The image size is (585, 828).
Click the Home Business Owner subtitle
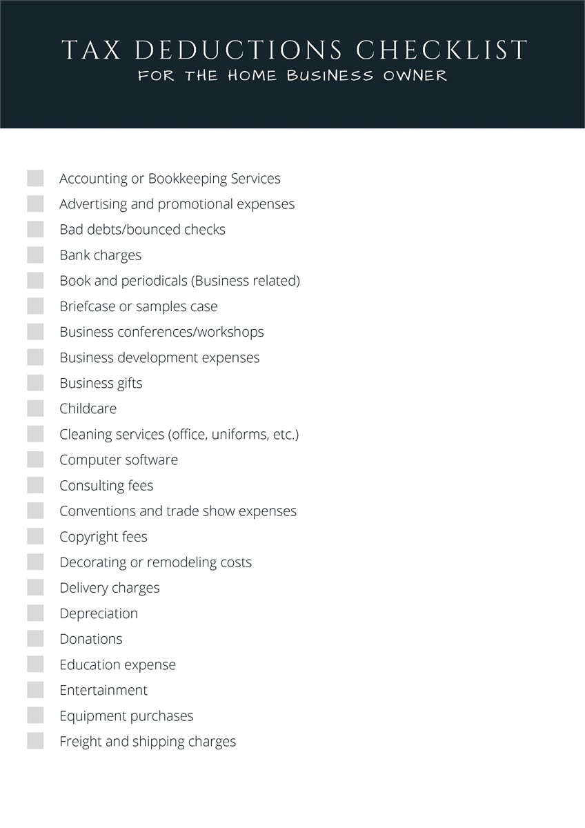pos(292,75)
